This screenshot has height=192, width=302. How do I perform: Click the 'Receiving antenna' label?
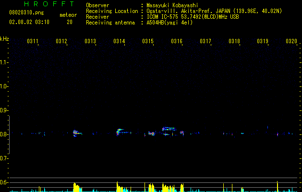(110, 23)
